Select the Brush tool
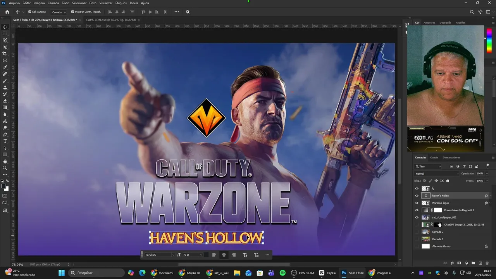This screenshot has height=279, width=496. (5, 81)
